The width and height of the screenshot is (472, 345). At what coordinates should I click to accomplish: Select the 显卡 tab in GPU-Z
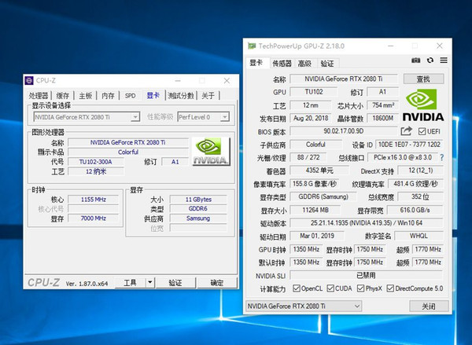(256, 63)
